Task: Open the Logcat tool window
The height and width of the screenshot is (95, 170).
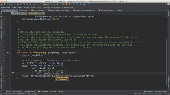Action: pyautogui.click(x=17, y=91)
